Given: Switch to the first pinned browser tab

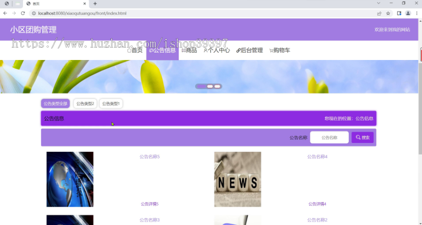Looking at the screenshot, I should [7, 4].
